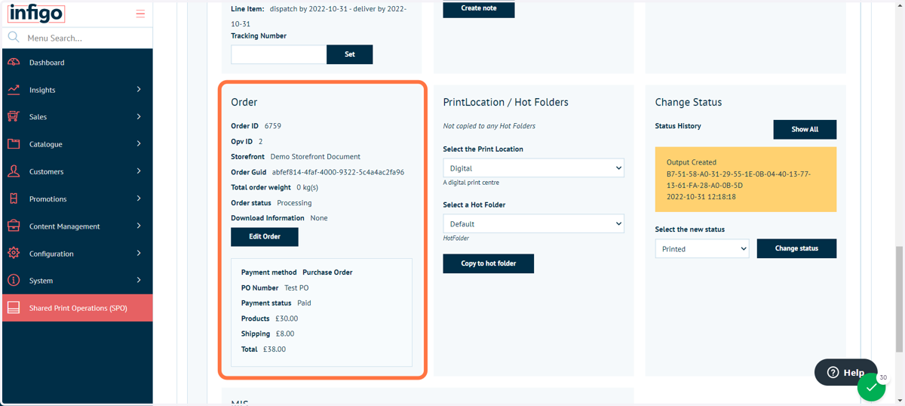
Task: Expand the Configuration submenu chevron
Action: (x=139, y=253)
